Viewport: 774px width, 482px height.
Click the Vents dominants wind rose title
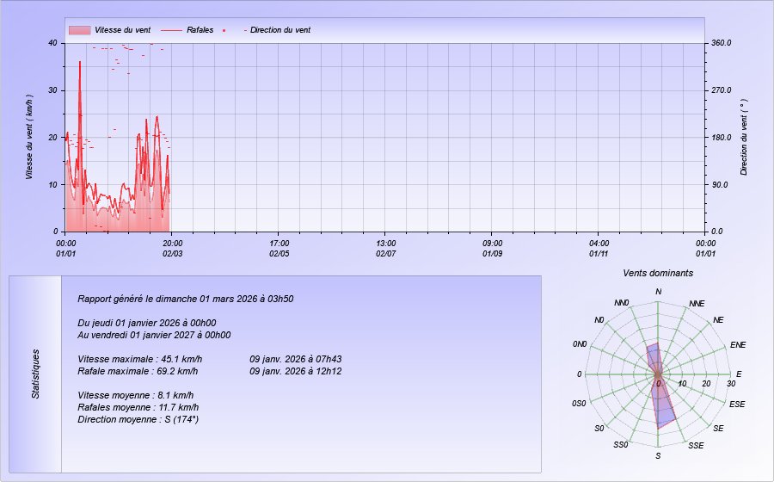pyautogui.click(x=658, y=273)
